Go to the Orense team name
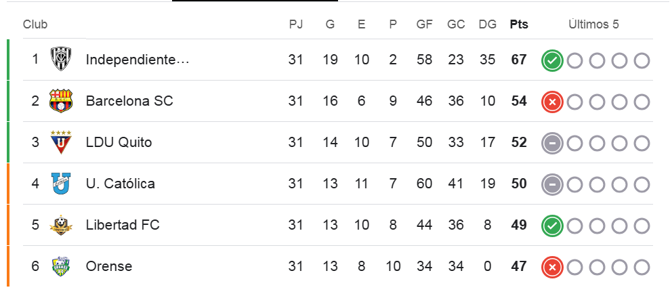Screen dimensions: 670x294 109,266
